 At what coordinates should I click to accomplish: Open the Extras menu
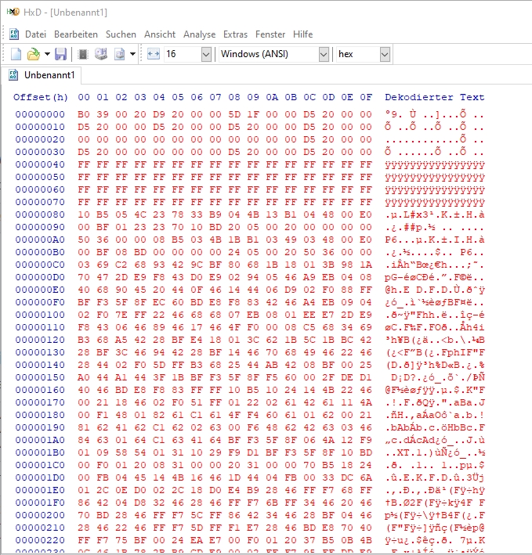pos(235,34)
